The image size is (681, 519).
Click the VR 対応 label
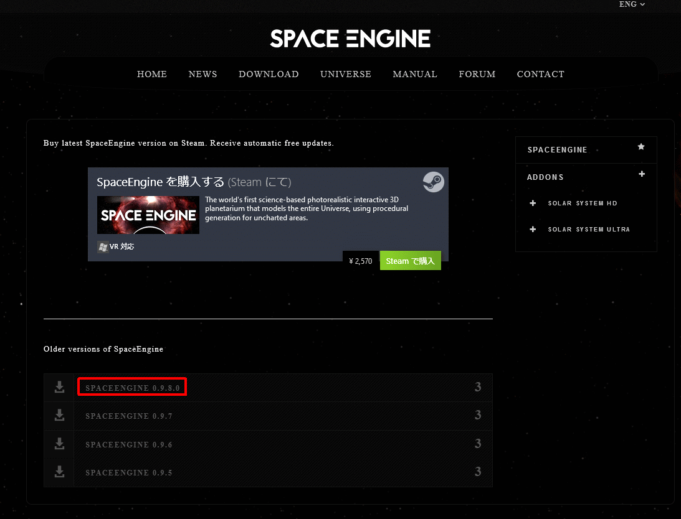[x=121, y=246]
